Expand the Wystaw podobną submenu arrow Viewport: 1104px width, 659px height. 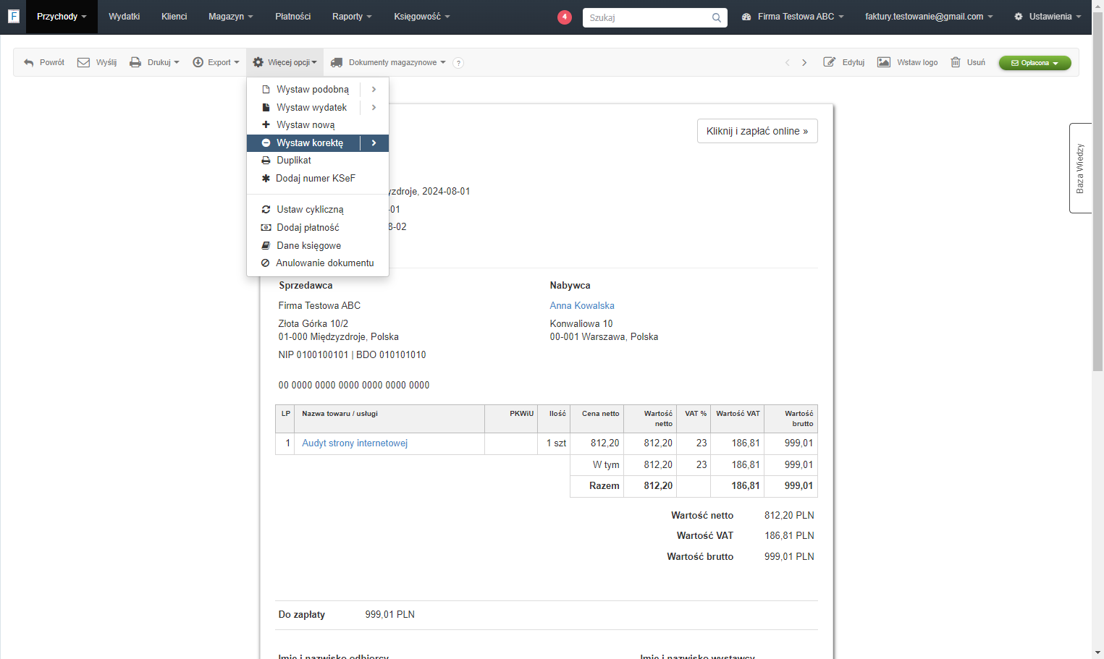374,89
